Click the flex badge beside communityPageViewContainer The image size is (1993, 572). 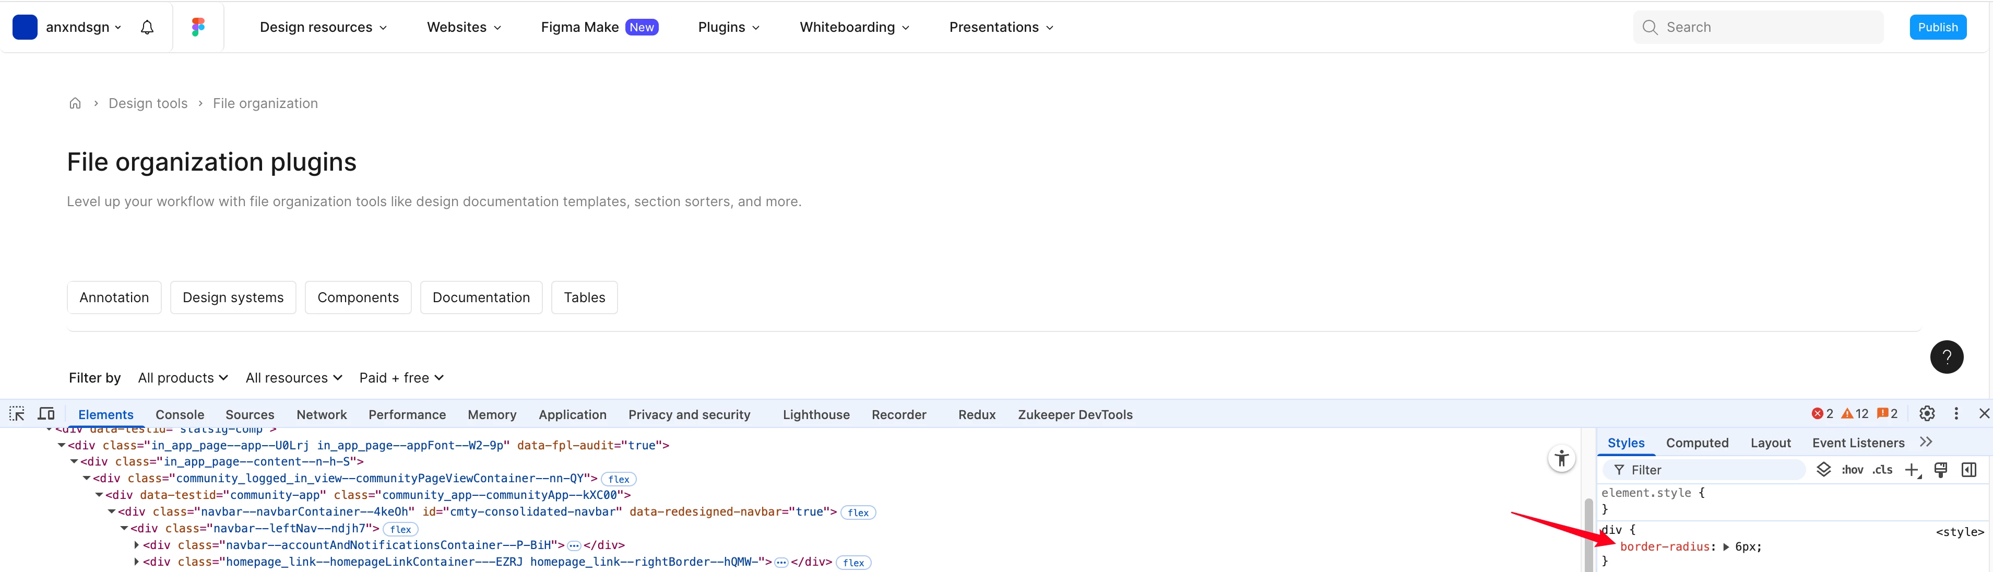click(618, 479)
